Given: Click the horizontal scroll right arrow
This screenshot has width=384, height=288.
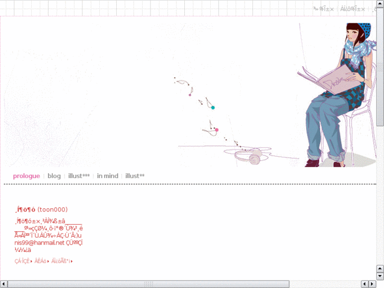Looking at the screenshot, I should click(372, 284).
